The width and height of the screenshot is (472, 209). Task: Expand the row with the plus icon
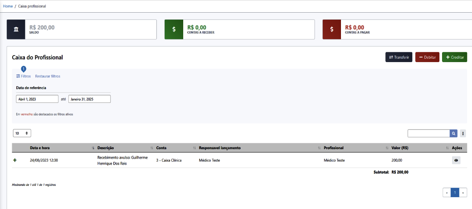[15, 160]
